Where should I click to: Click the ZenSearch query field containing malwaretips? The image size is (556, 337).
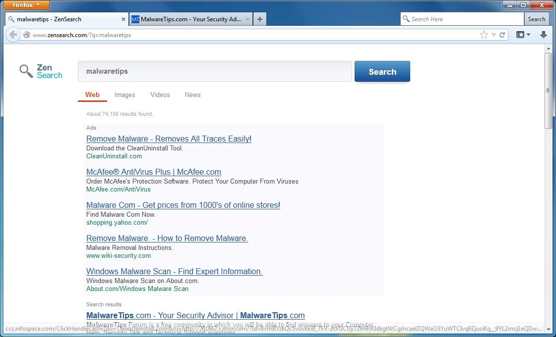[x=215, y=71]
